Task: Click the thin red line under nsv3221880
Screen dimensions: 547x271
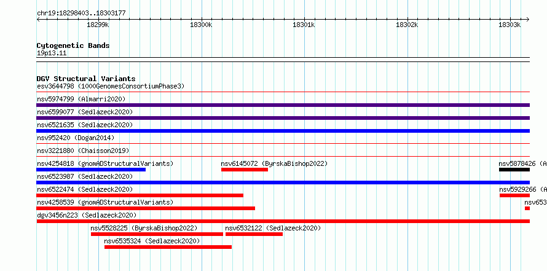Action: tap(283, 157)
